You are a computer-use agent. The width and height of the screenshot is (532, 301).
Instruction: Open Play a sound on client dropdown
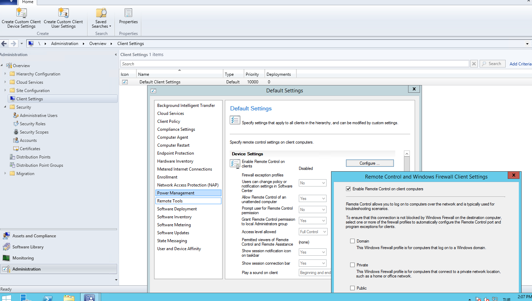pos(315,273)
